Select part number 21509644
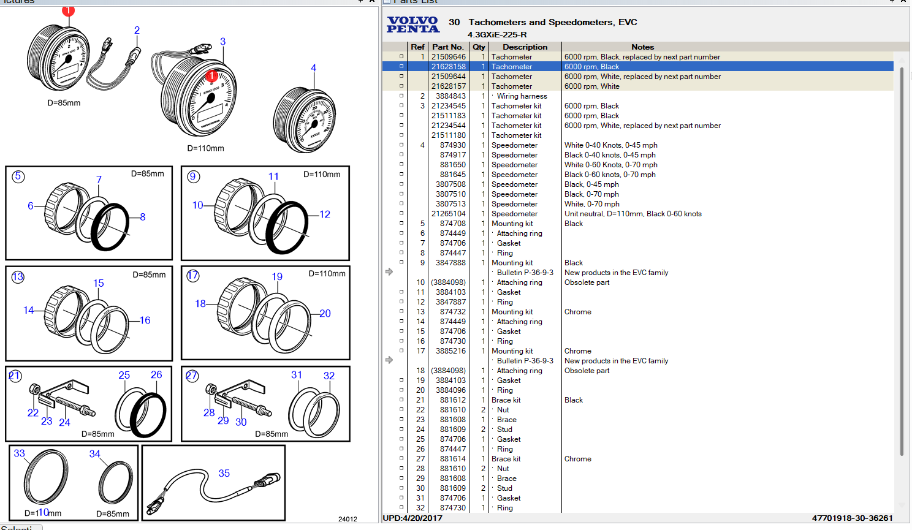 [449, 76]
